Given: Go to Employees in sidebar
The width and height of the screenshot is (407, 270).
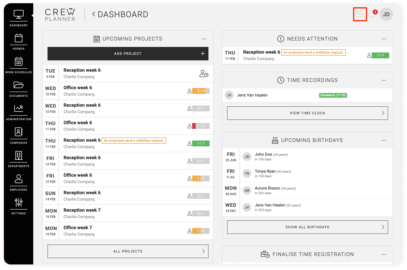Looking at the screenshot, I should [19, 183].
